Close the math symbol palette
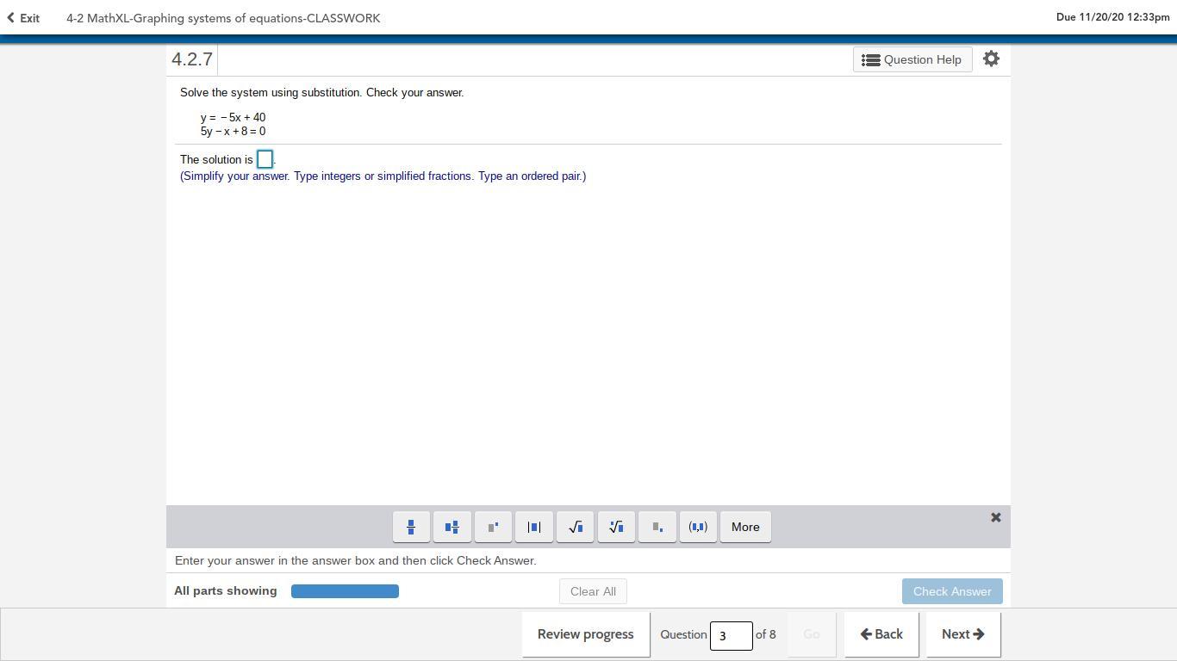 [x=995, y=517]
